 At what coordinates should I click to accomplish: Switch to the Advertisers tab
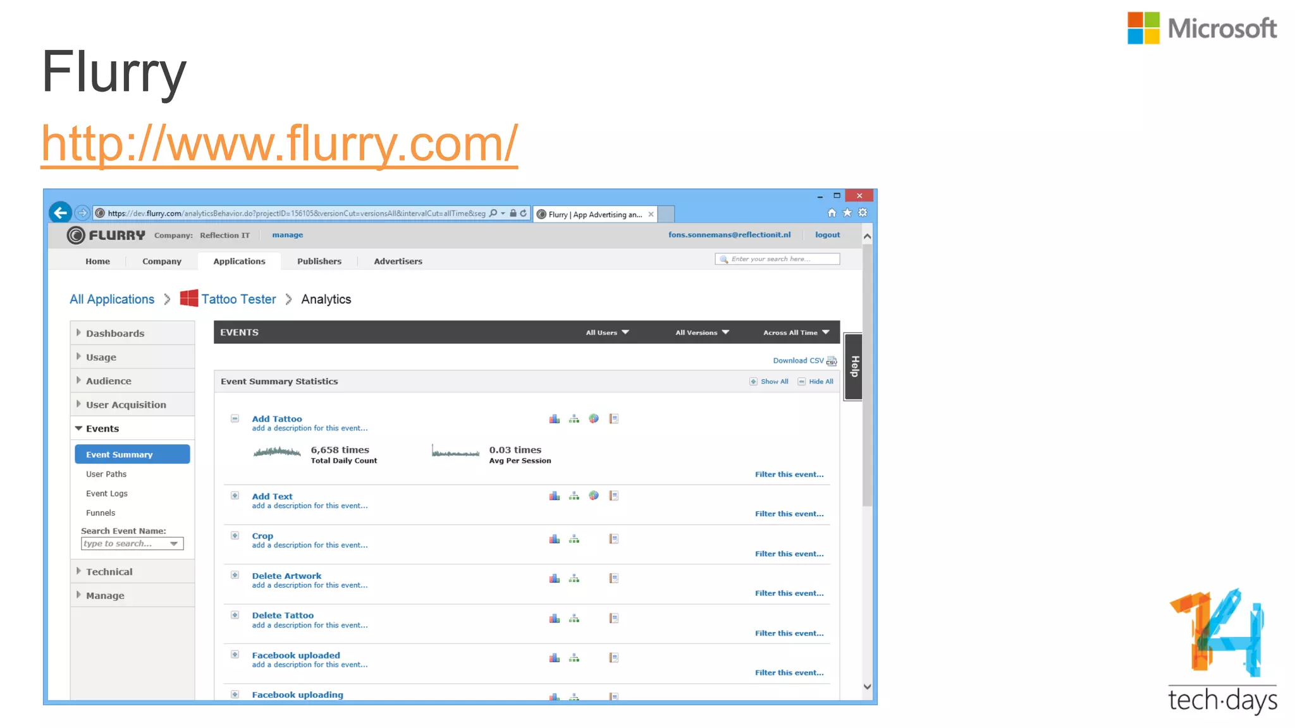point(398,261)
